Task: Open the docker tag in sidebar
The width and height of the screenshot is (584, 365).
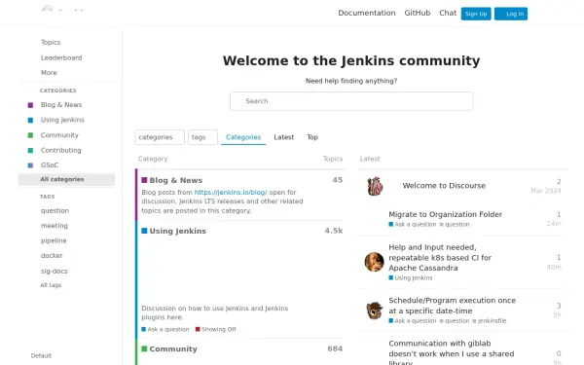Action: coord(52,255)
